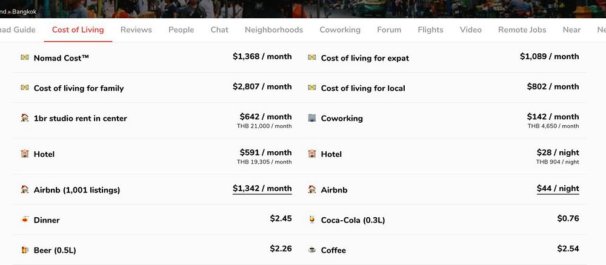Image resolution: width=606 pixels, height=265 pixels.
Task: Click the money icon beside Nomad Cost
Action: pos(25,57)
